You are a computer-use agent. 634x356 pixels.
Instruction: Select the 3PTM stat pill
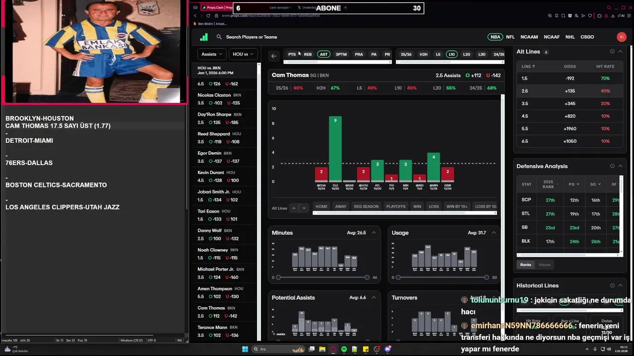(x=341, y=54)
